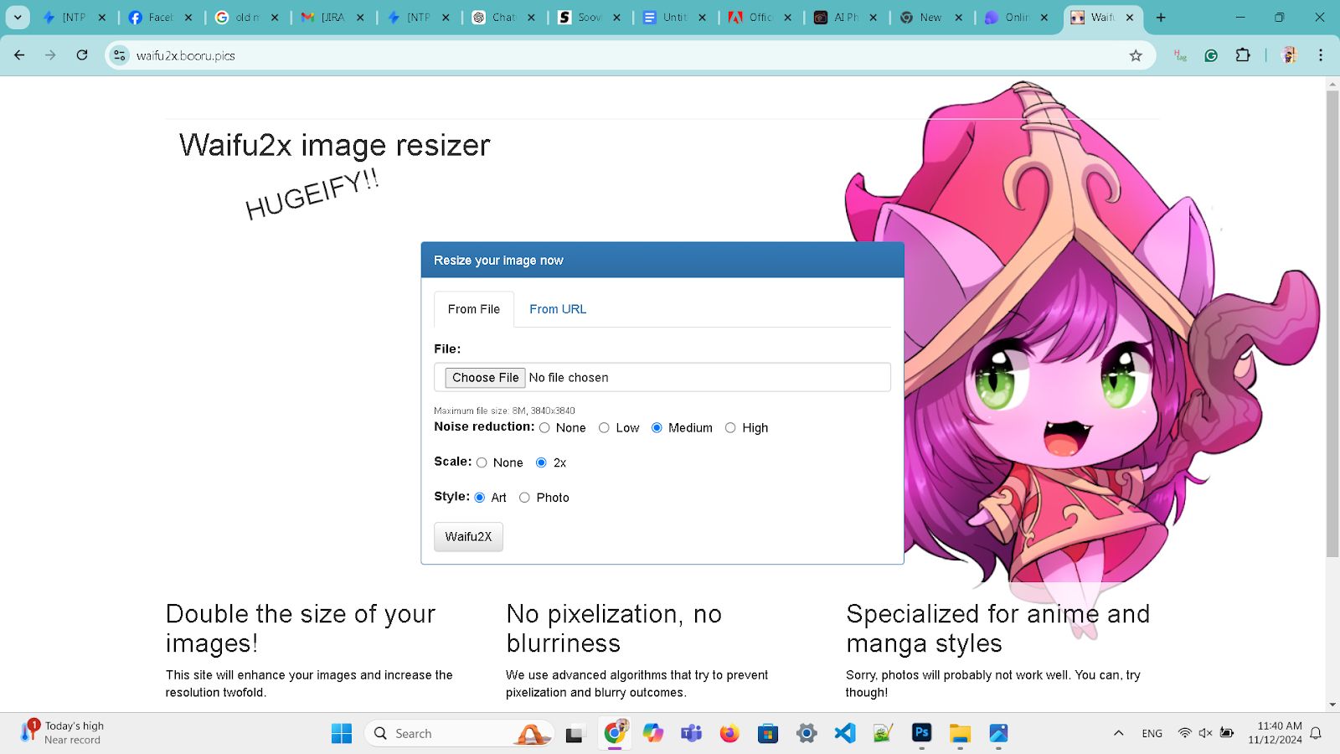The width and height of the screenshot is (1340, 754).
Task: Close the Facebook tab
Action: 188,17
